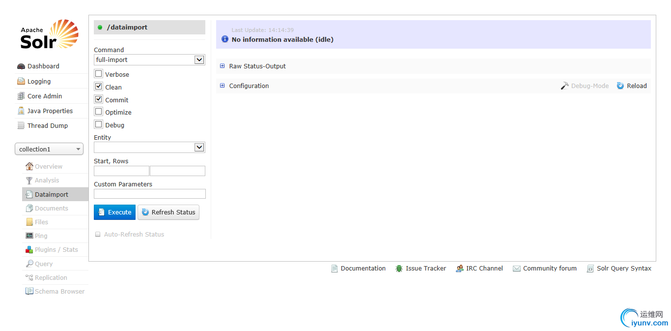671x331 pixels.
Task: Select Dataimport in collection menu
Action: [x=55, y=194]
